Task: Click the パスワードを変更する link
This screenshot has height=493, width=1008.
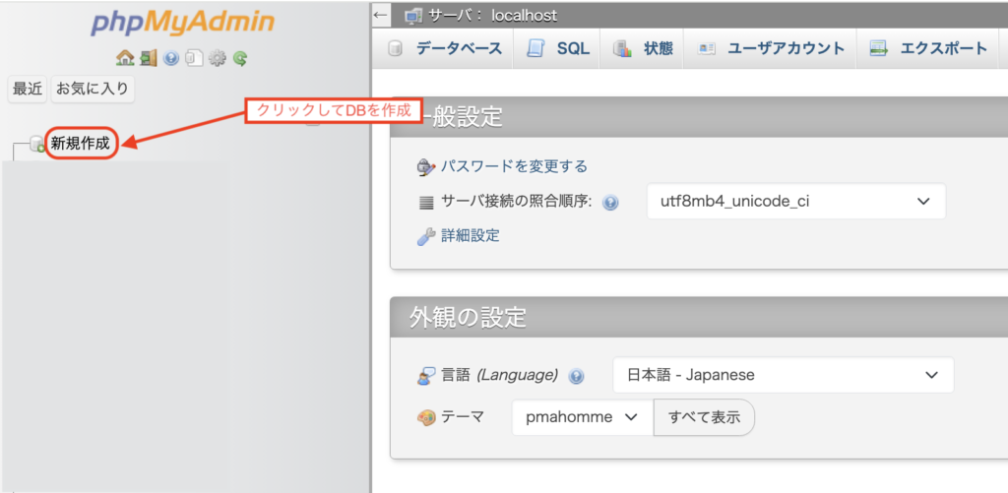Action: point(514,167)
